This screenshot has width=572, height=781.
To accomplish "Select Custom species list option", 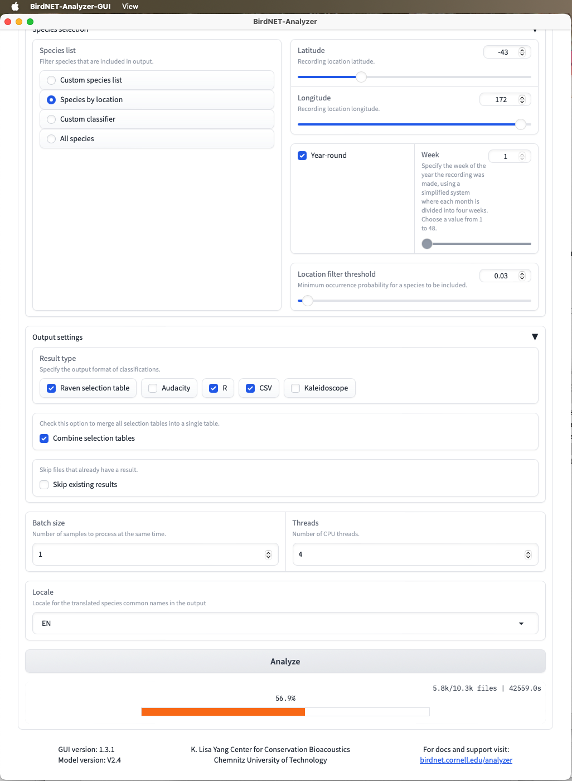I will 157,80.
